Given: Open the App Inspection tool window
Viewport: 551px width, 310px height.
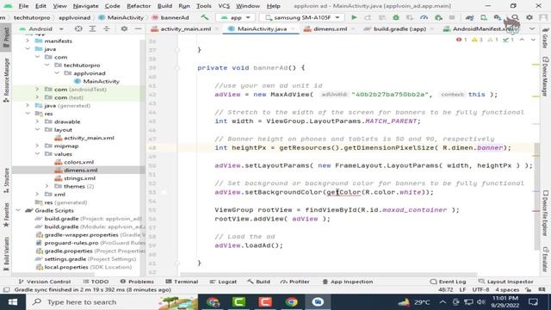Looking at the screenshot, I should [x=348, y=282].
